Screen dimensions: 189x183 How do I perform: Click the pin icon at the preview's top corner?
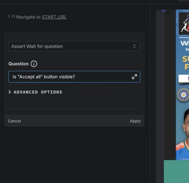[167, 12]
